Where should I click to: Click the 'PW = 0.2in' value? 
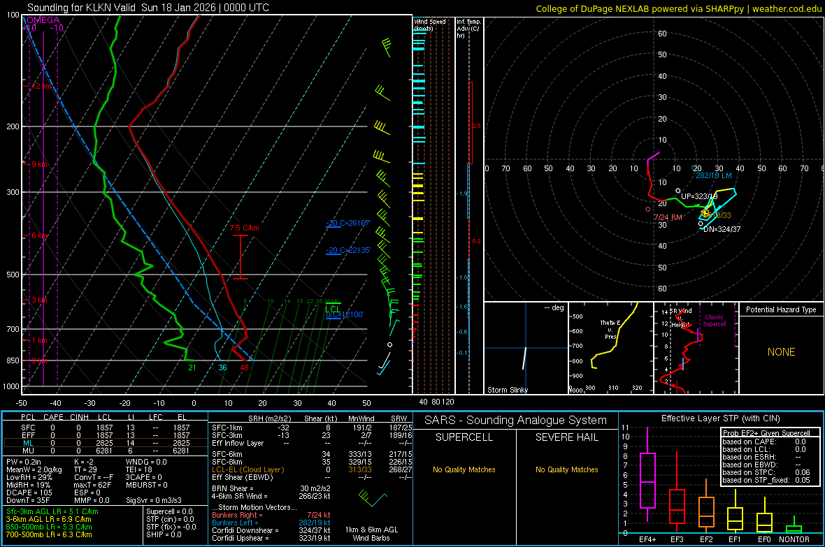[23, 462]
